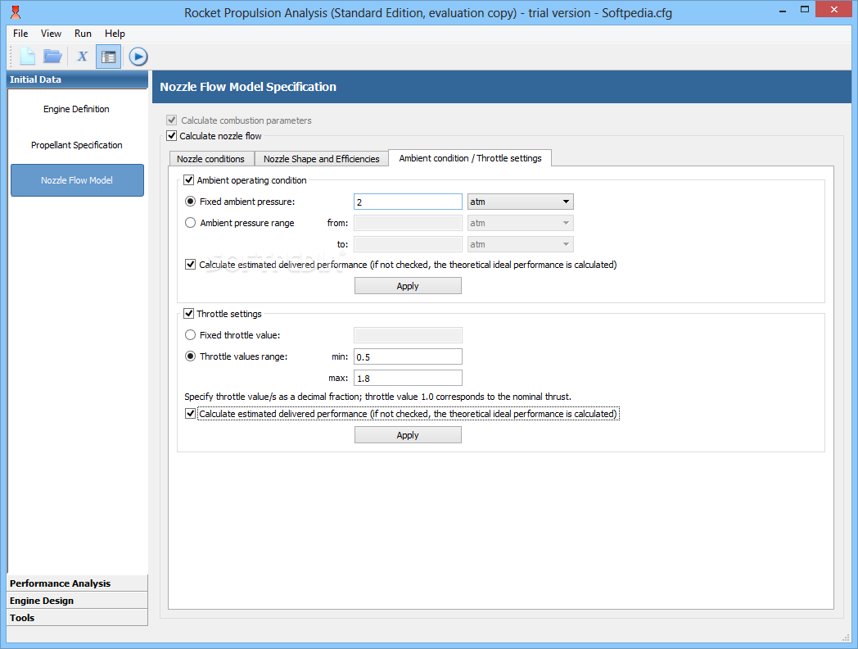Click the Run play button icon
This screenshot has height=649, width=858.
point(138,57)
